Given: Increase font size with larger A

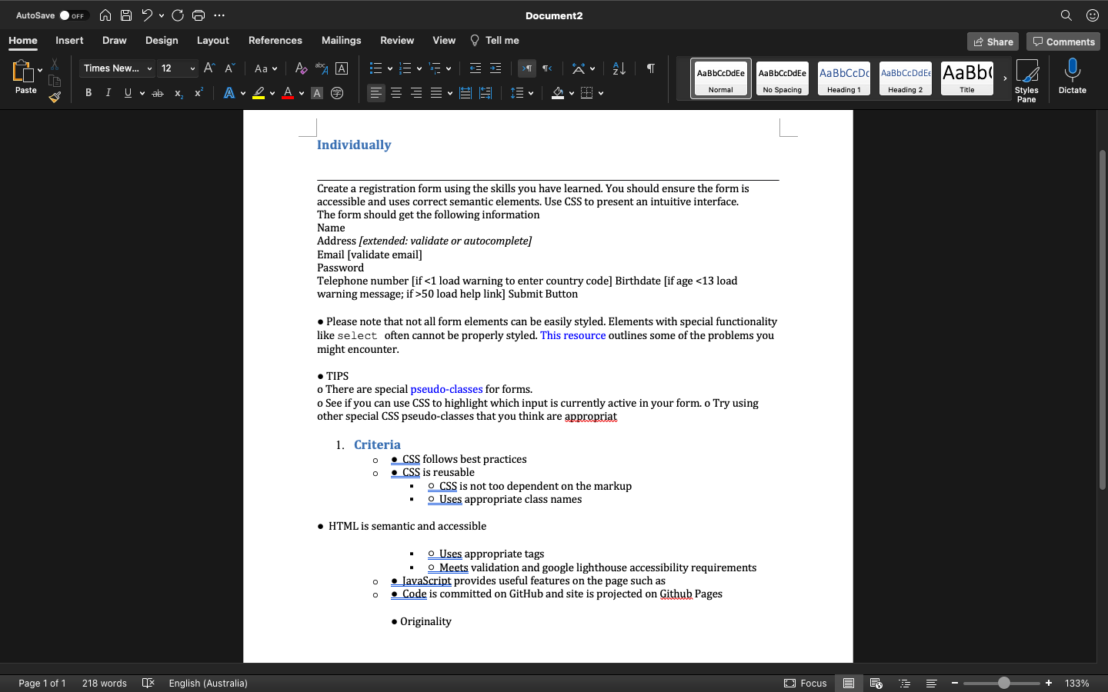Looking at the screenshot, I should (x=209, y=68).
